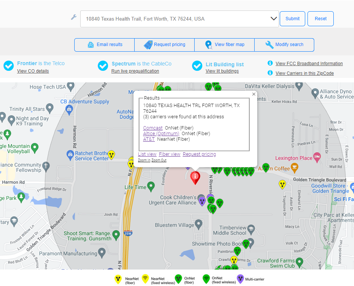The height and width of the screenshot is (286, 354).
Task: Click Shoot Smart range pin
Action: tap(116, 235)
